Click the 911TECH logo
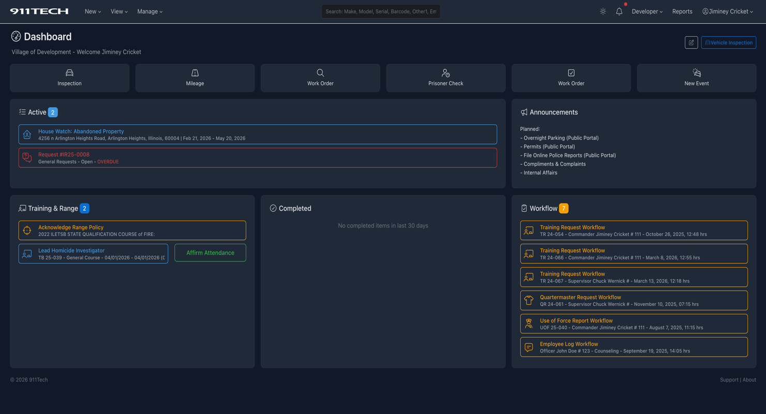 tap(39, 11)
